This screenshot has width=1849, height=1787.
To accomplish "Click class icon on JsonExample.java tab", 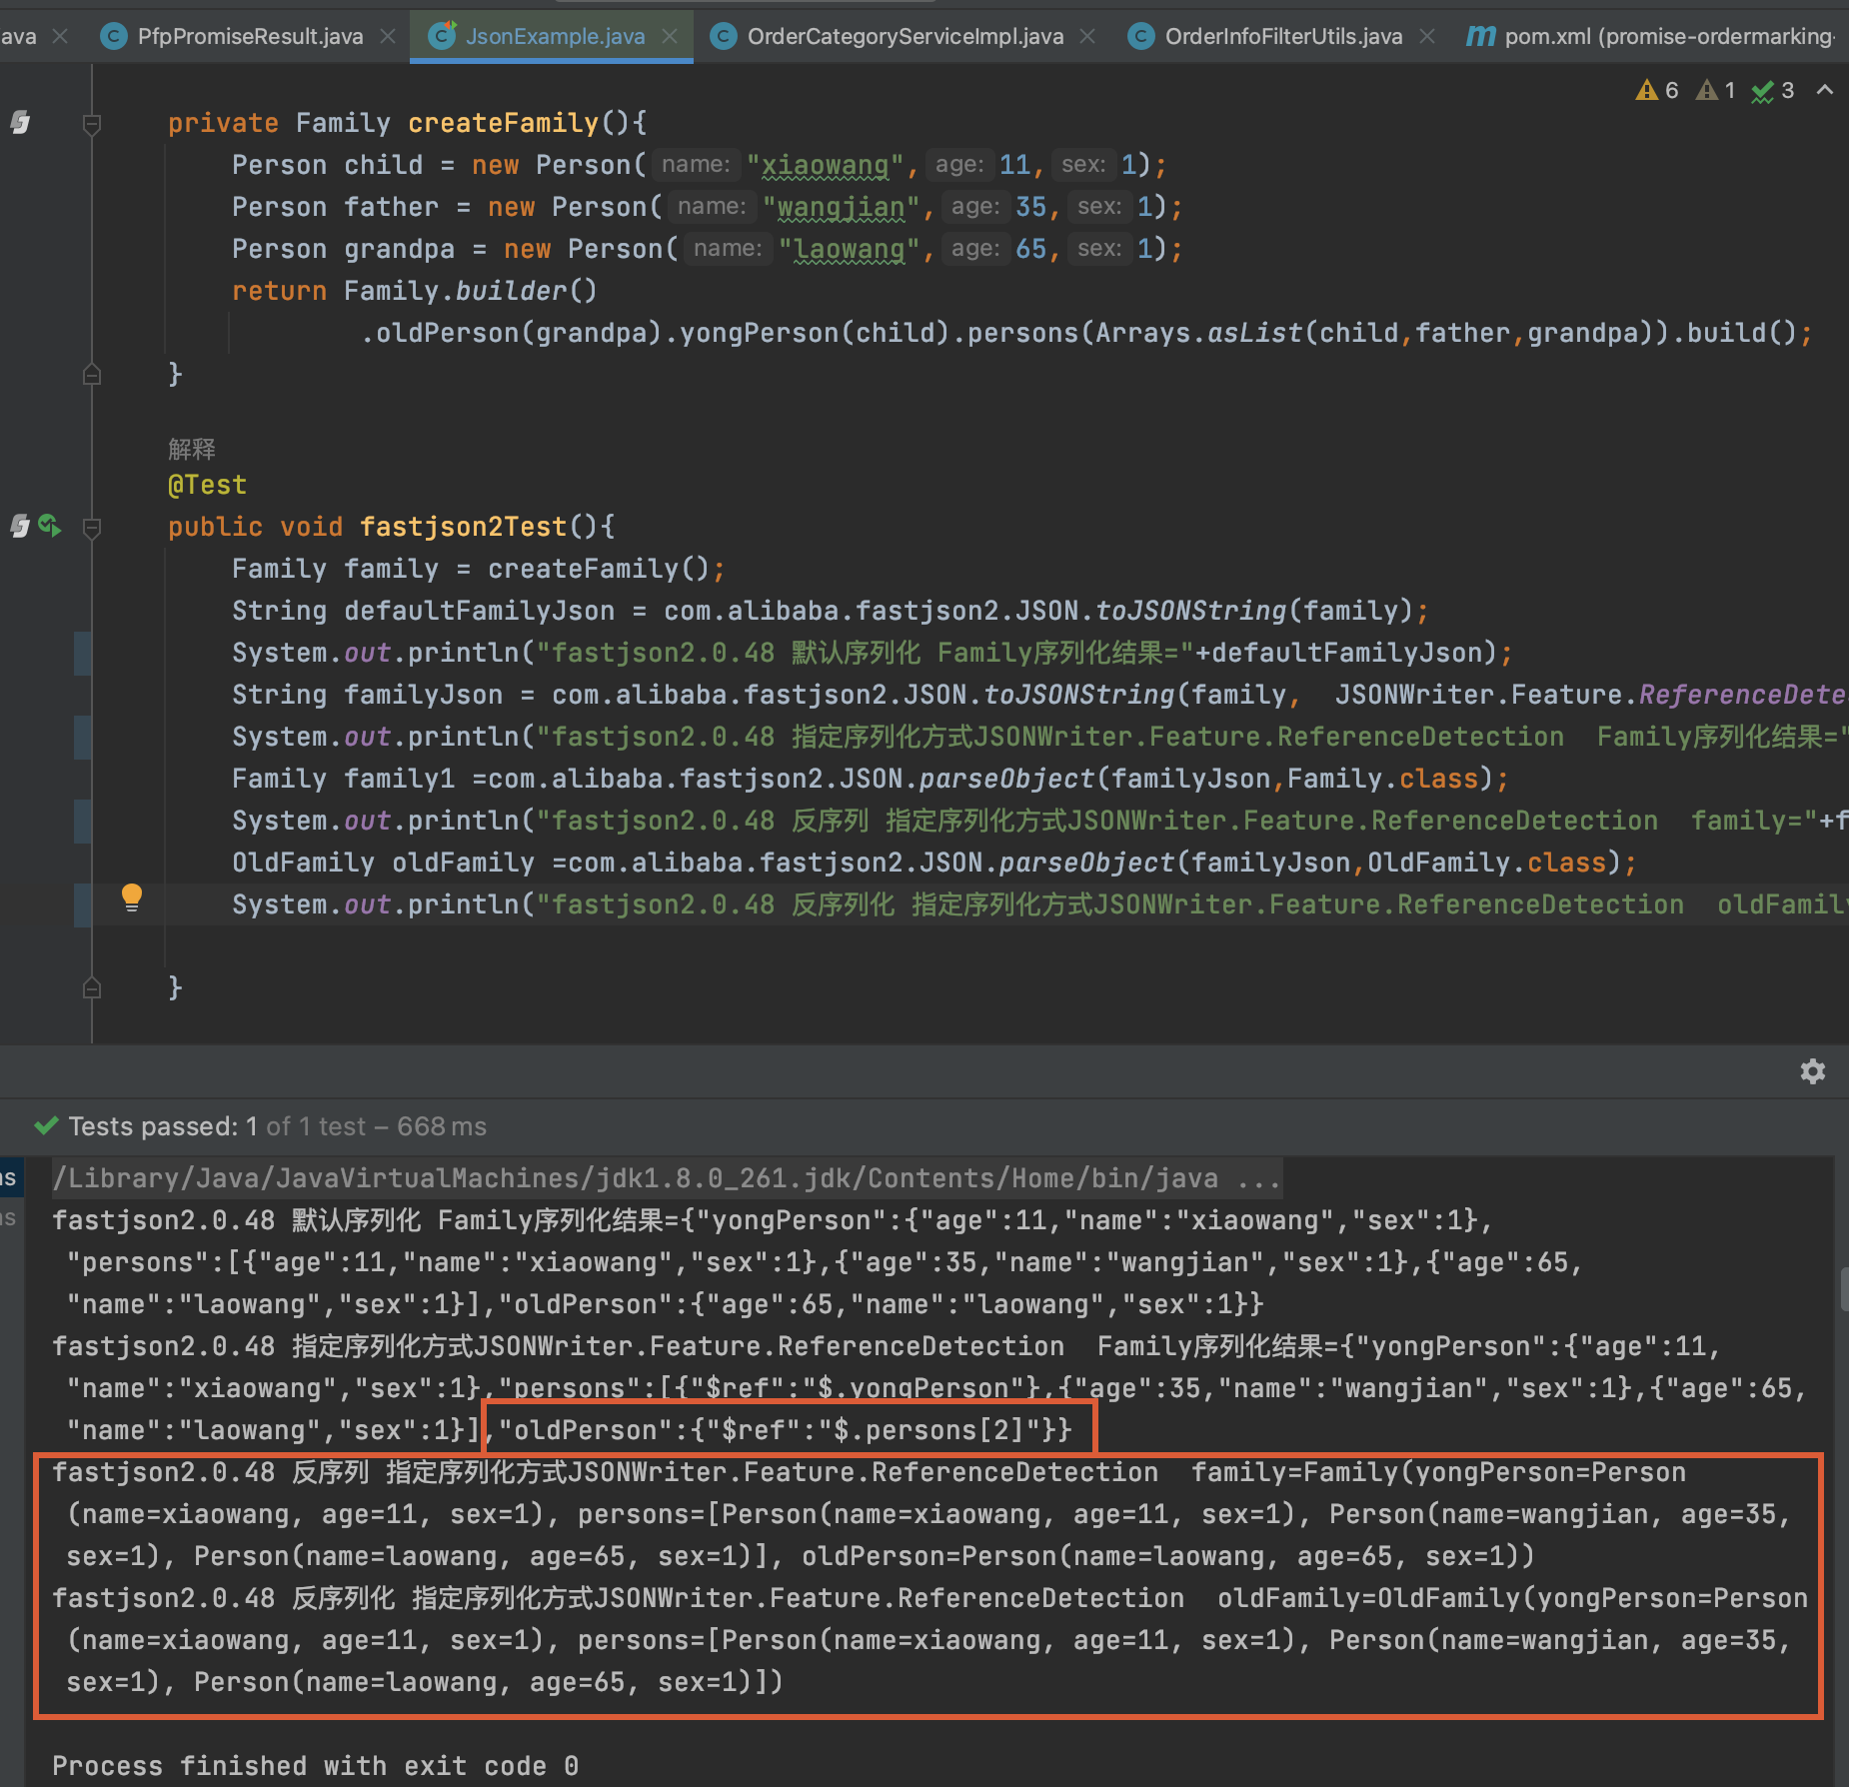I will 443,36.
